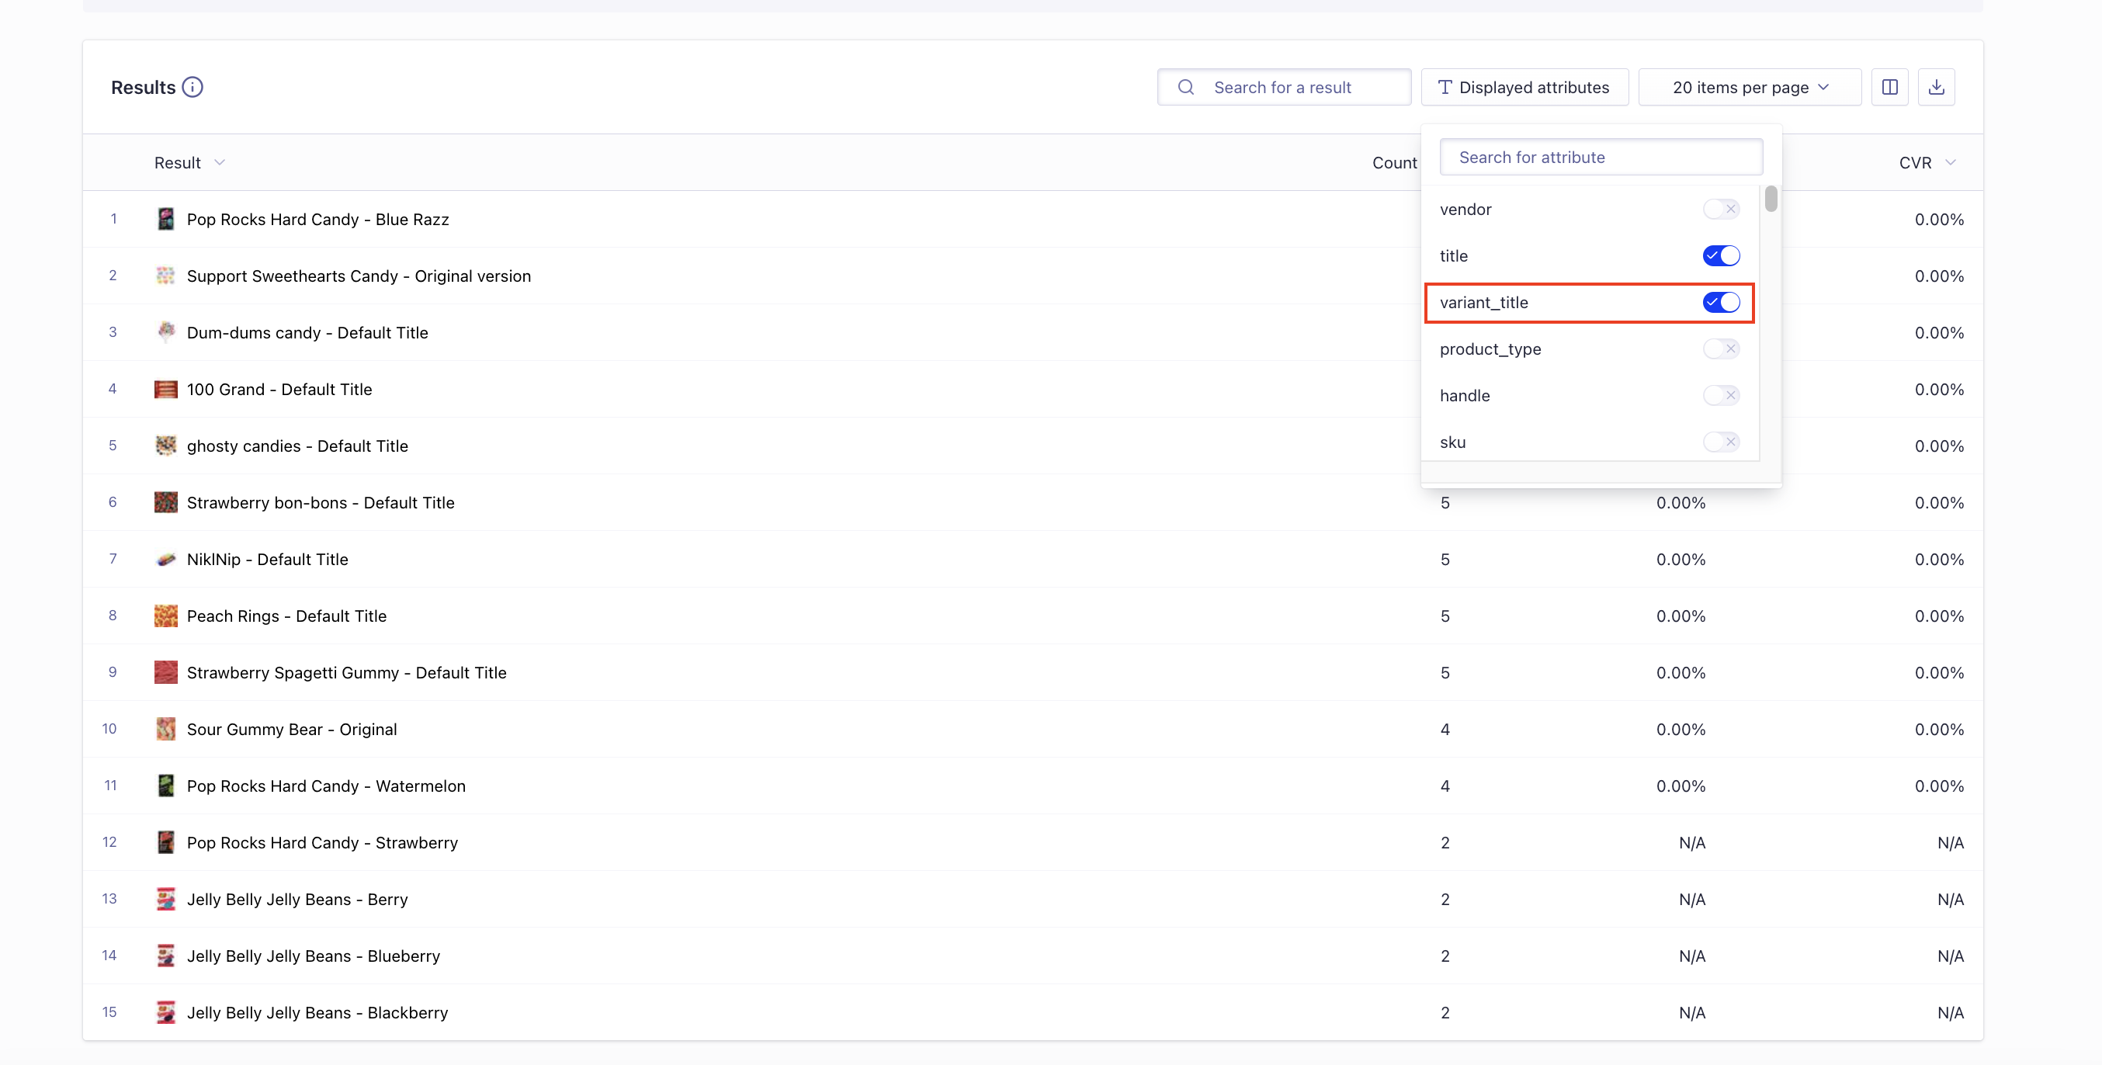This screenshot has height=1065, width=2102.
Task: Click the product_type attribute label
Action: tap(1490, 349)
